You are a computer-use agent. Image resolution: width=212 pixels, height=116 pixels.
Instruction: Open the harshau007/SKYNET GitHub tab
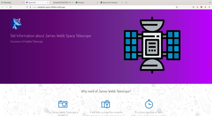click(x=62, y=2)
